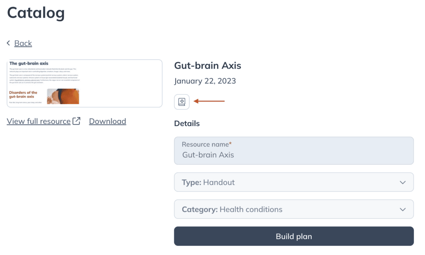Go back via the Back link

[23, 43]
